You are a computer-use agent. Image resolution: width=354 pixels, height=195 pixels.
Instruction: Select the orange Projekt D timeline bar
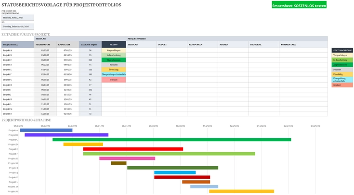(x=83, y=145)
